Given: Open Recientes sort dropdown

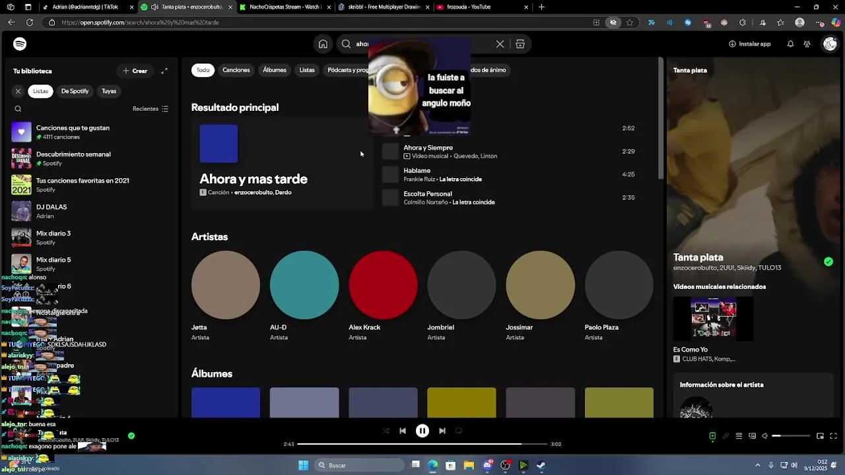Looking at the screenshot, I should point(151,109).
